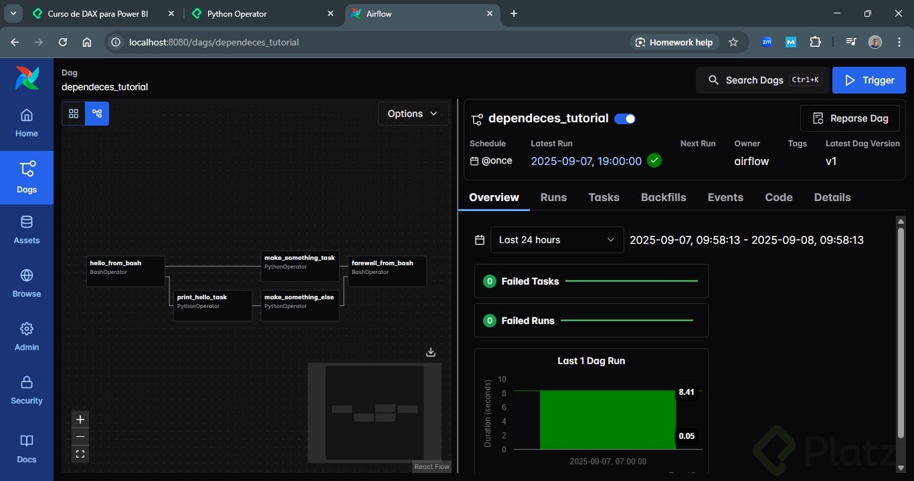Viewport: 914px width, 481px height.
Task: Click the graph download icon
Action: coord(431,352)
